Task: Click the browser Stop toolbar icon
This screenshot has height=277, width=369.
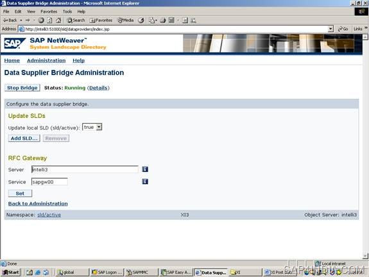Action: click(x=41, y=21)
